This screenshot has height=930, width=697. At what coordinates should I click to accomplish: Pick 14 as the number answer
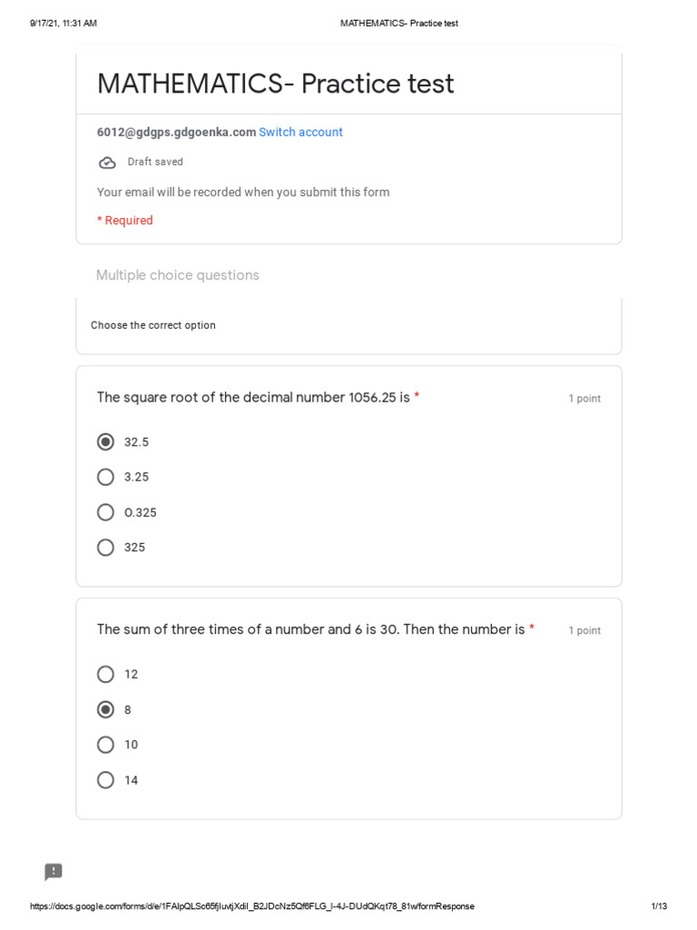[106, 780]
